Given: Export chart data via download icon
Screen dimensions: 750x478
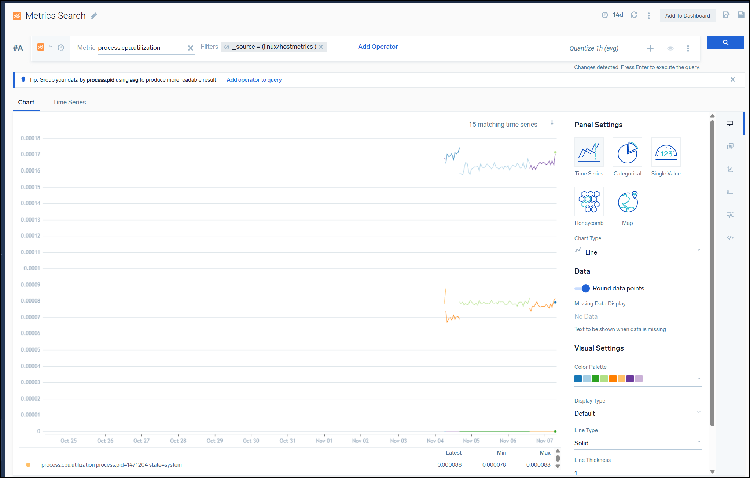Looking at the screenshot, I should pos(552,124).
